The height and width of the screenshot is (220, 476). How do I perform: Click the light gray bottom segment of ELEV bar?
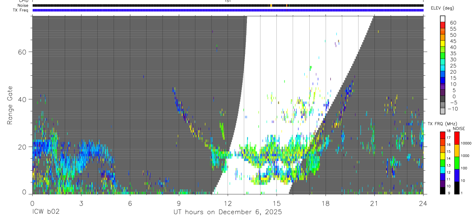(443, 111)
